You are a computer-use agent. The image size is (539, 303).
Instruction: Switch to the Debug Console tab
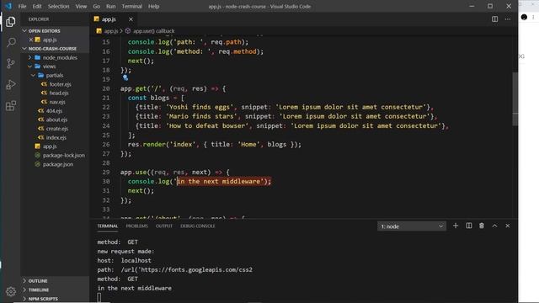click(x=198, y=226)
